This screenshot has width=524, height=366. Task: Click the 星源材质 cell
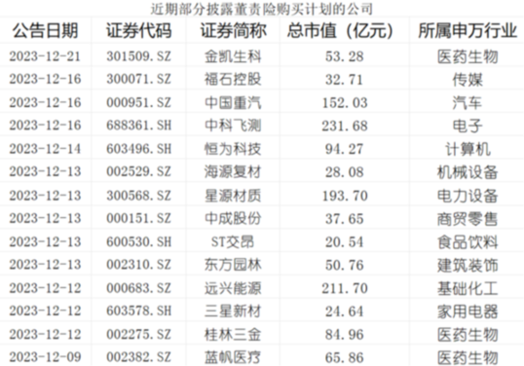[x=233, y=196]
